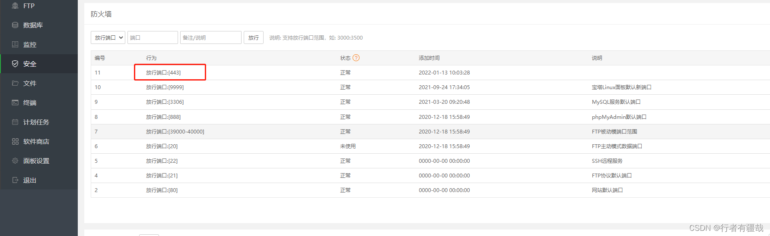Click the 宝塔Linux面板默认新端口 description

pos(621,87)
